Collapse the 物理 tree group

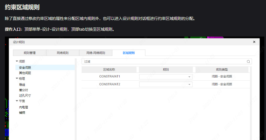click(17, 79)
